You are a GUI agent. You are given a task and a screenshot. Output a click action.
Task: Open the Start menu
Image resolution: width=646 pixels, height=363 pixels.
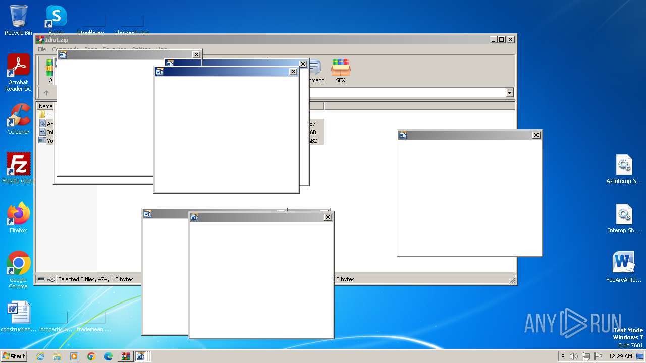click(x=14, y=356)
